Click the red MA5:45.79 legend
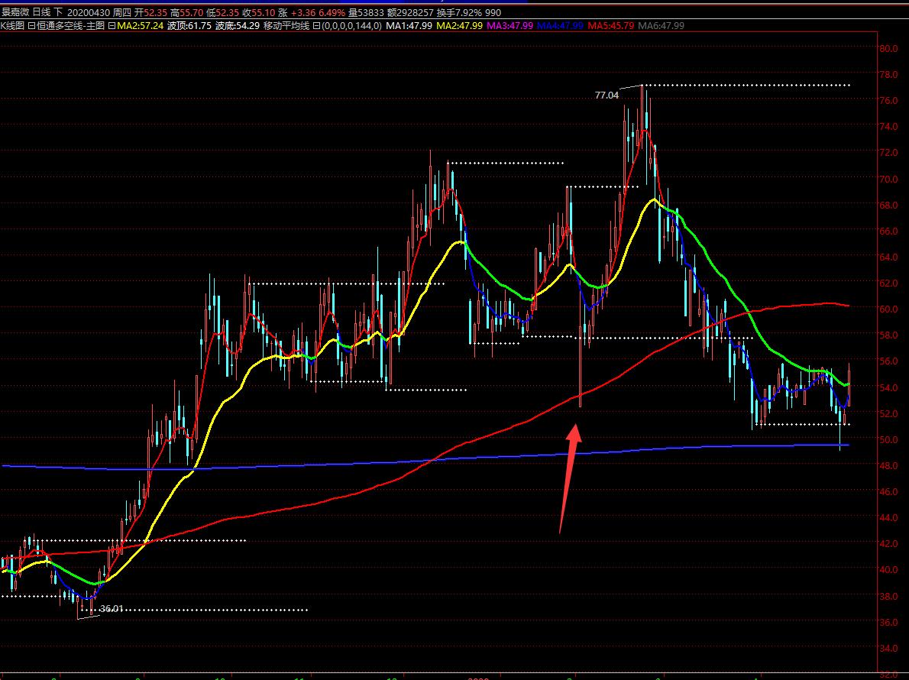This screenshot has width=909, height=680. pyautogui.click(x=610, y=25)
